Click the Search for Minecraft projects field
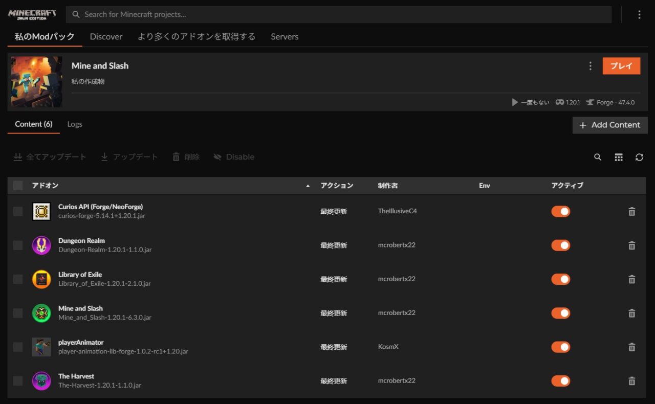 coord(339,14)
